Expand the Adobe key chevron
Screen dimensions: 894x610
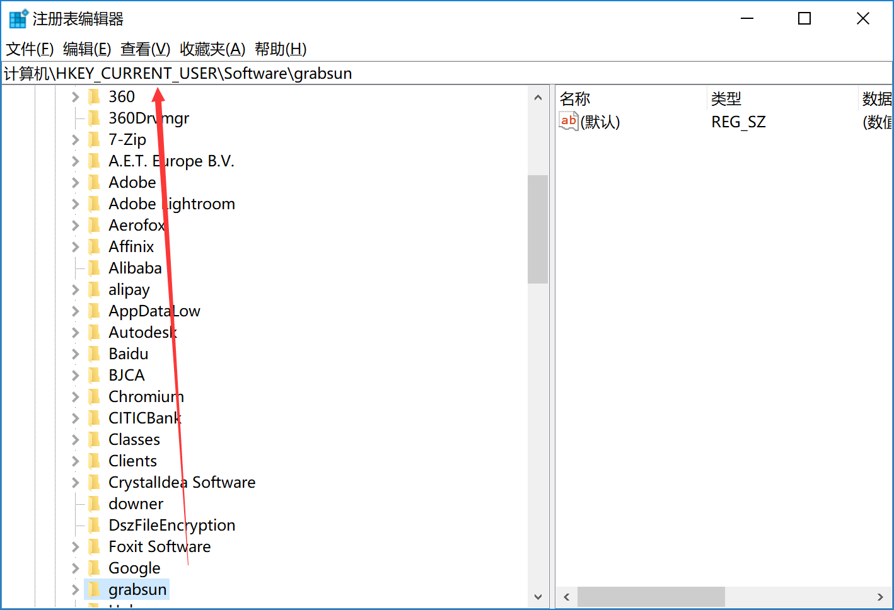(x=76, y=182)
